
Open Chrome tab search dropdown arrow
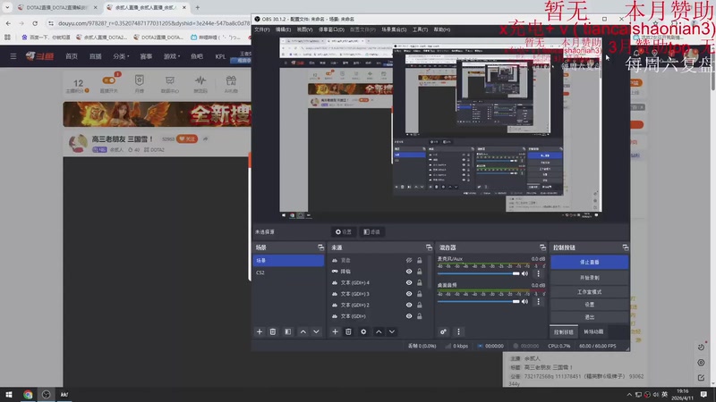[7, 7]
